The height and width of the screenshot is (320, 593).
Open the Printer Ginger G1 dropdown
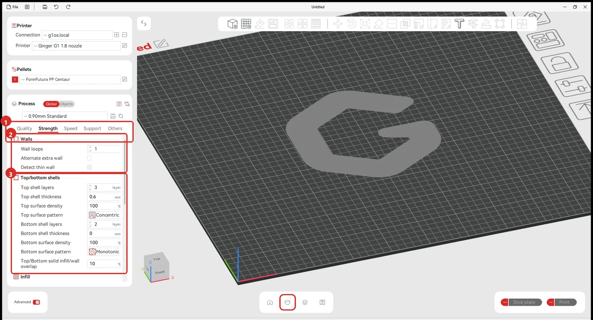point(76,46)
